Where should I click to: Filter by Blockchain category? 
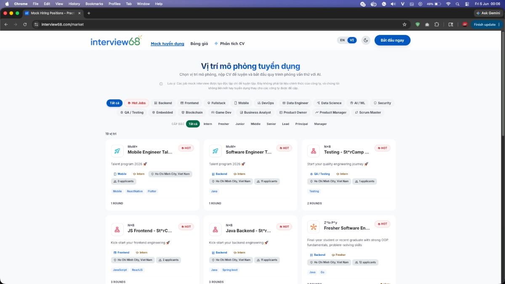[192, 112]
